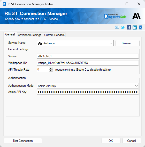Image resolution: width=145 pixels, height=147 pixels.
Task: Click the 'Authentication Mode:' label
Action: [x=21, y=86]
